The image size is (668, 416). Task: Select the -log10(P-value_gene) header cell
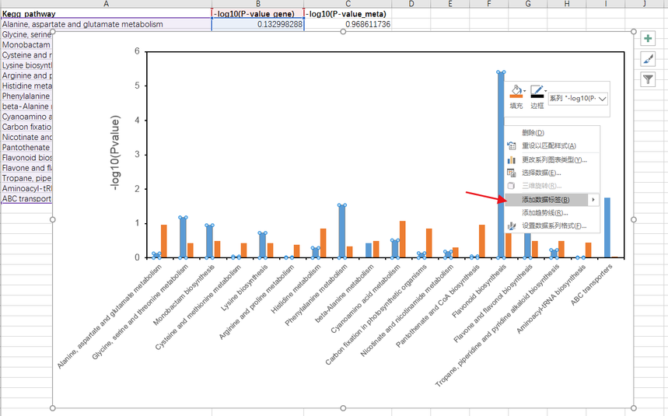[x=257, y=14]
